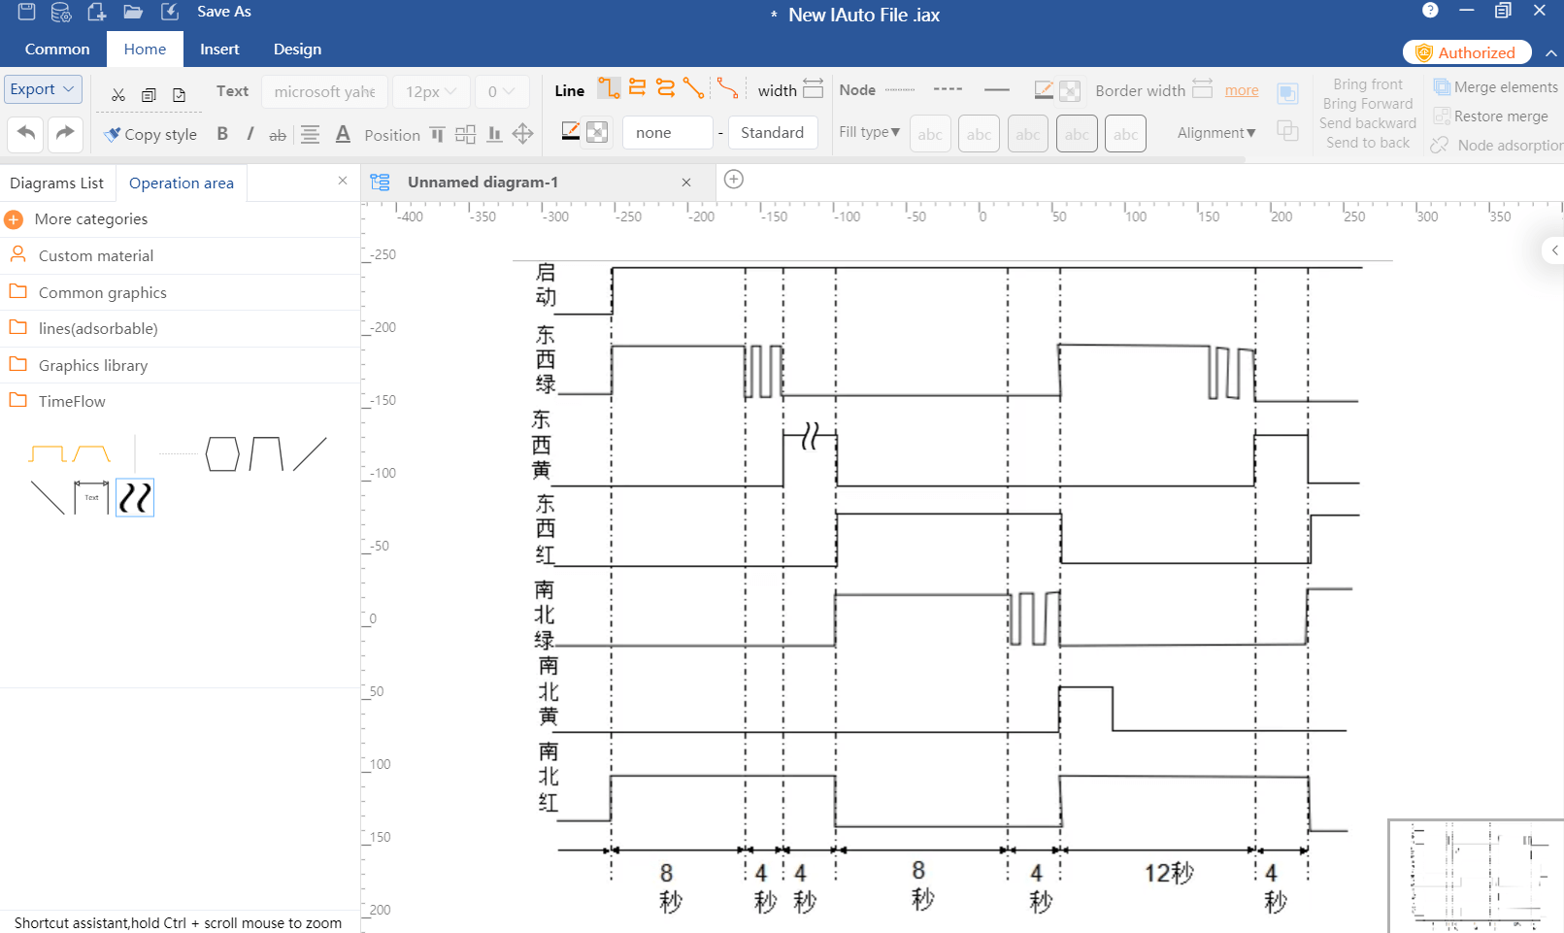Switch to the Common ribbon tab

[57, 49]
